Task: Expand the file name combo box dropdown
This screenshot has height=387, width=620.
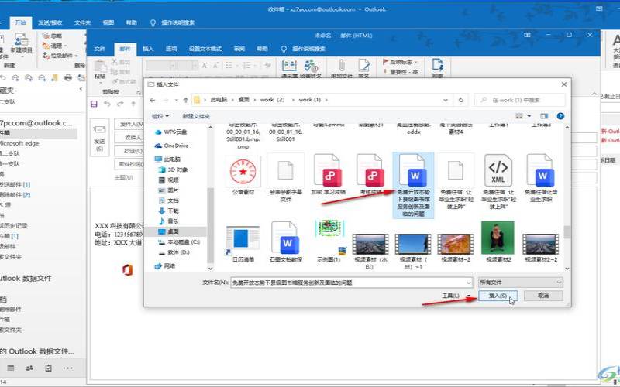Action: 469,283
